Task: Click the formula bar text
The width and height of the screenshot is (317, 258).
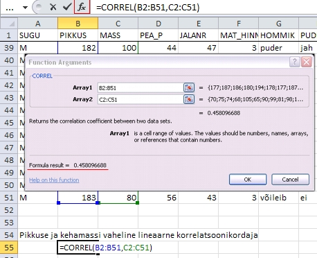Action: point(147,8)
